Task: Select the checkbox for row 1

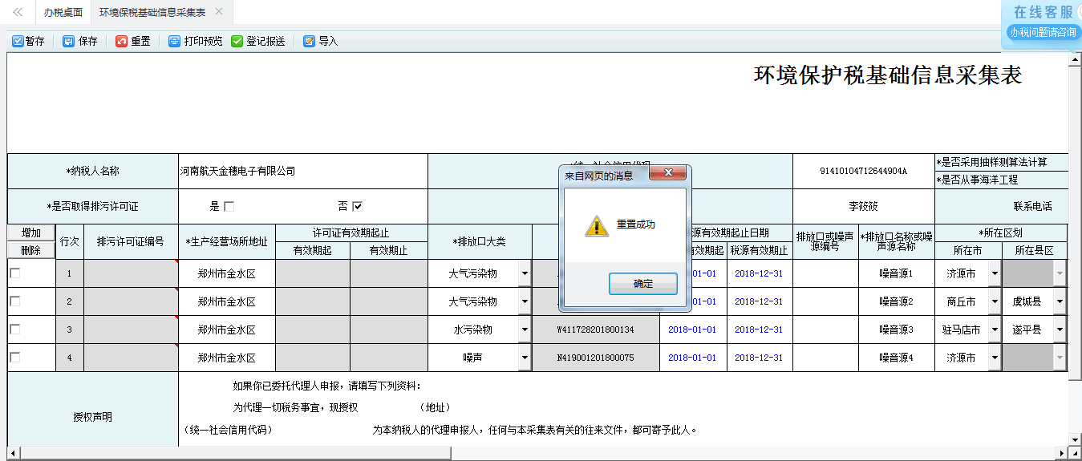Action: pos(15,273)
